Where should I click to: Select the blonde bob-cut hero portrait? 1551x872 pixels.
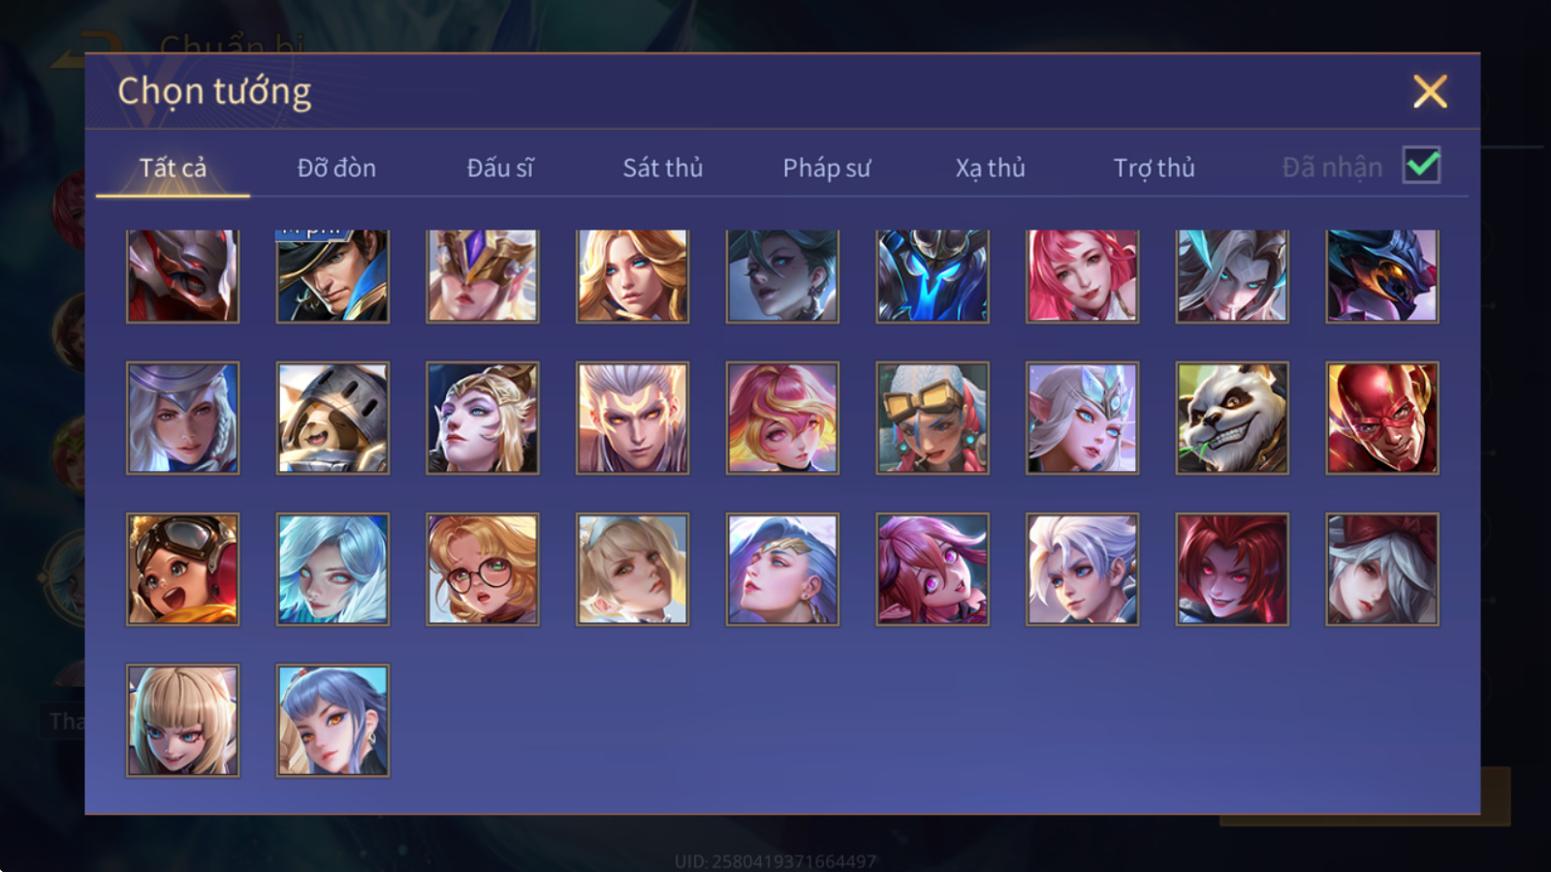click(182, 721)
